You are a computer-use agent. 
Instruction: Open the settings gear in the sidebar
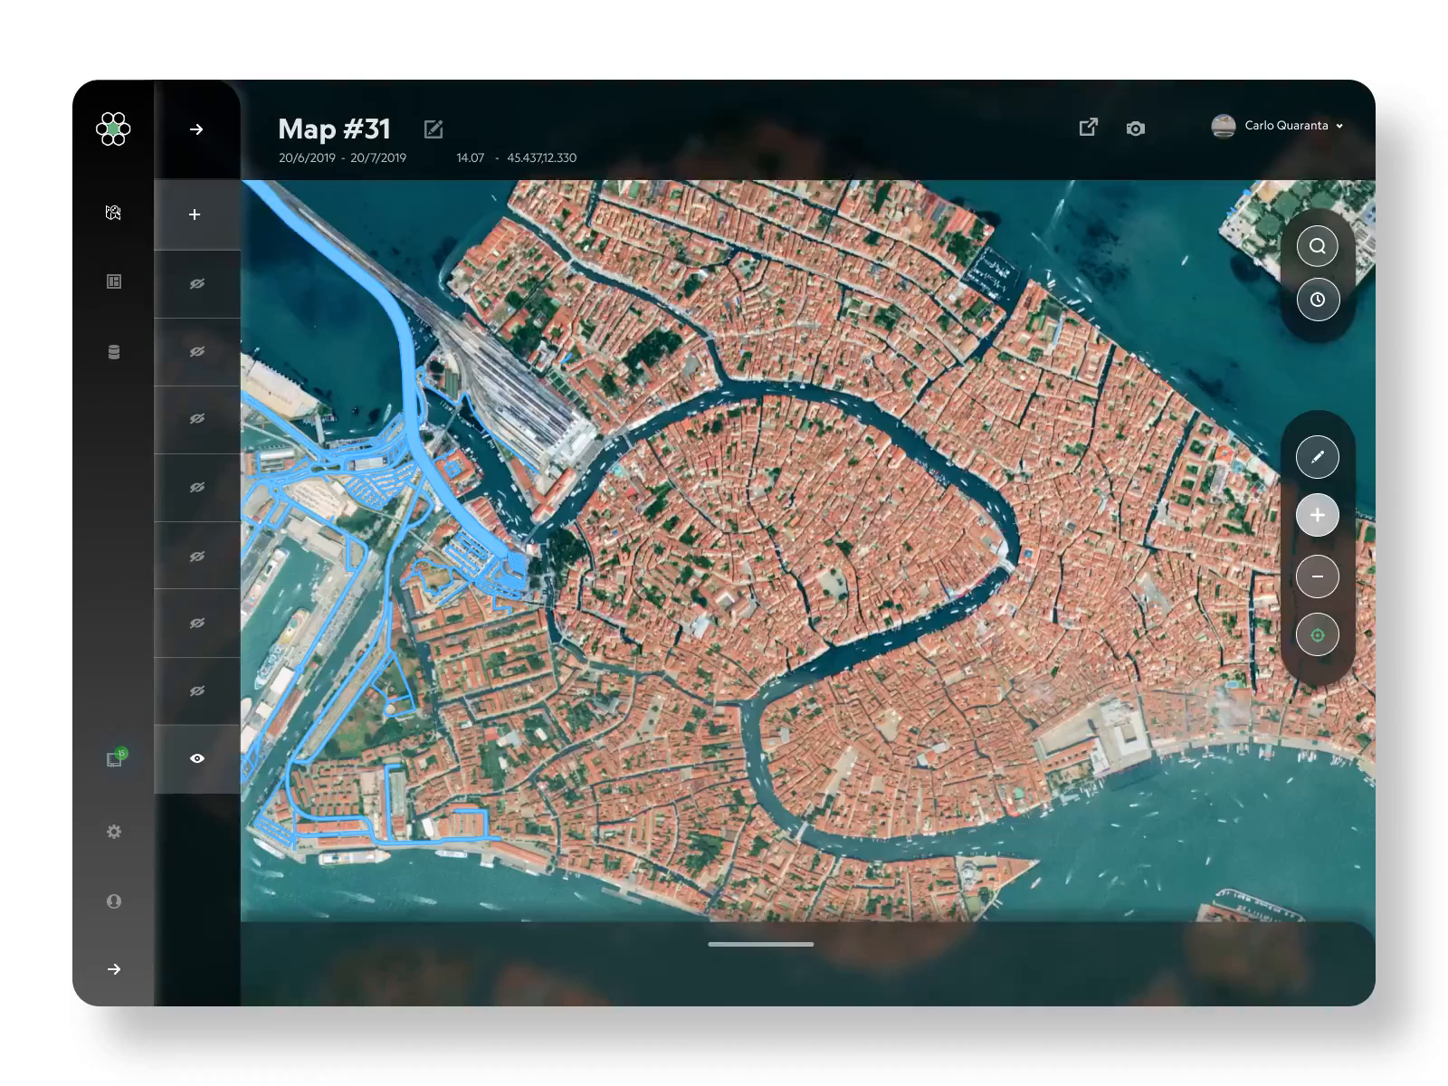(x=113, y=832)
